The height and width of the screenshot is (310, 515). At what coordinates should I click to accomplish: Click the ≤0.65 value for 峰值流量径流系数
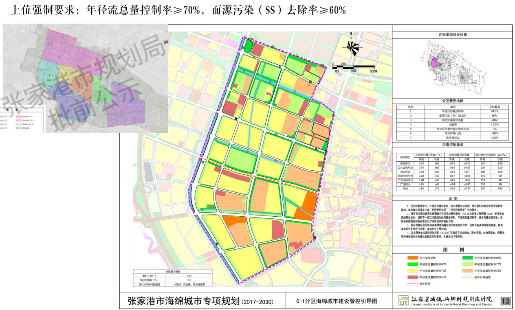click(495, 120)
